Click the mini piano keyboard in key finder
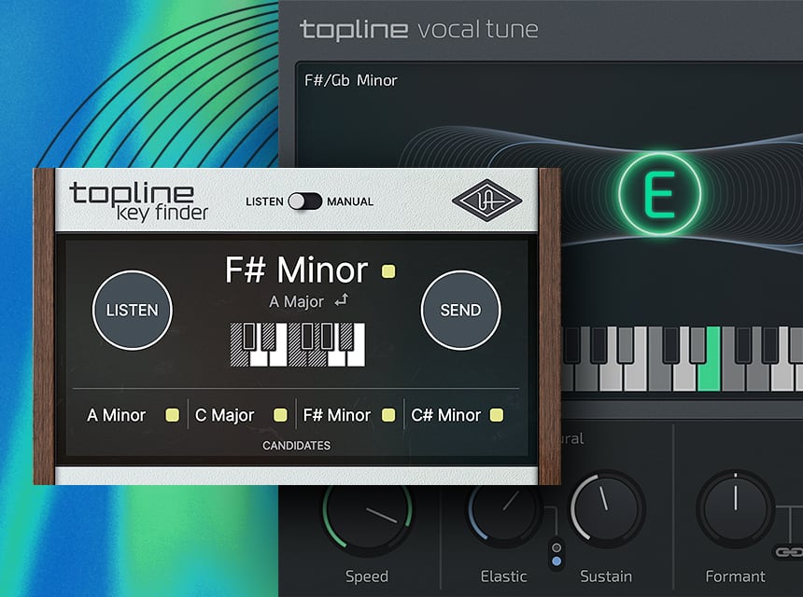The image size is (803, 597). [x=298, y=344]
